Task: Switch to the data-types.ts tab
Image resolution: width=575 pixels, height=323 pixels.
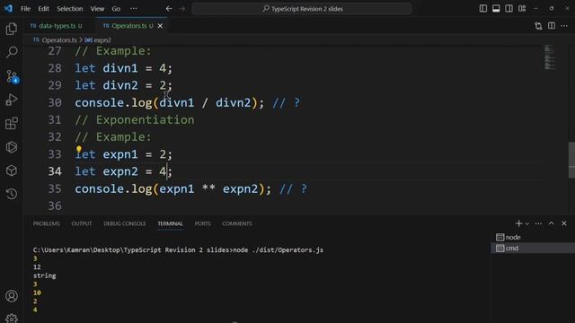Action: (x=57, y=26)
